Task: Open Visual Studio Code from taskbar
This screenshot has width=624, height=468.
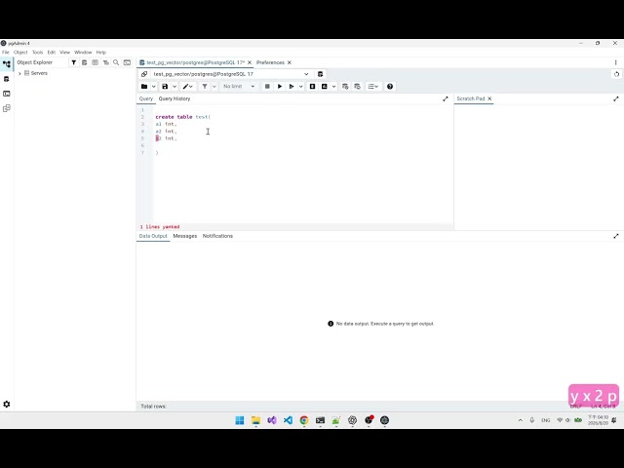Action: pos(289,420)
